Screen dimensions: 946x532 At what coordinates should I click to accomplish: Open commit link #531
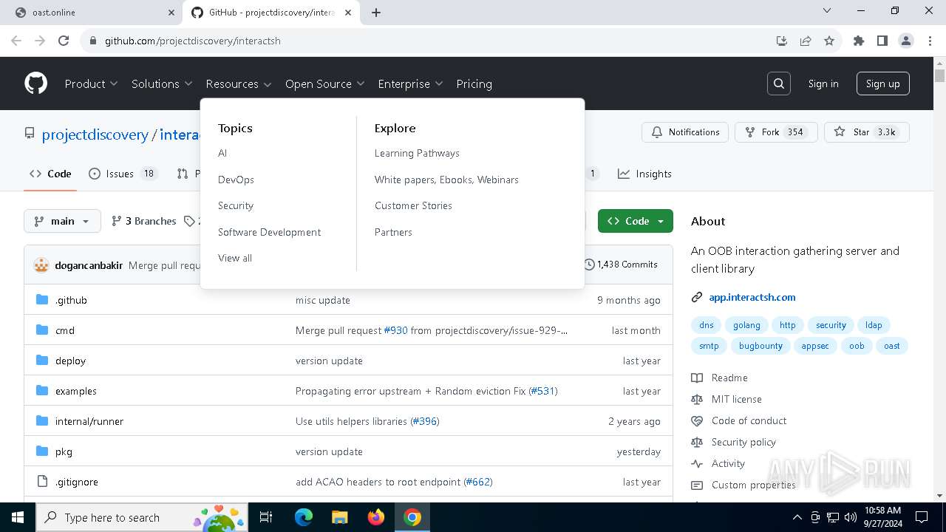[x=543, y=391]
